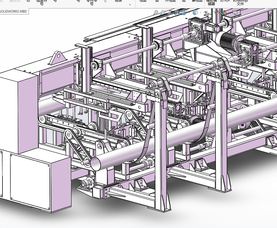Toggle the Hide/Show Items eye icon
The image size is (277, 228).
206,12
